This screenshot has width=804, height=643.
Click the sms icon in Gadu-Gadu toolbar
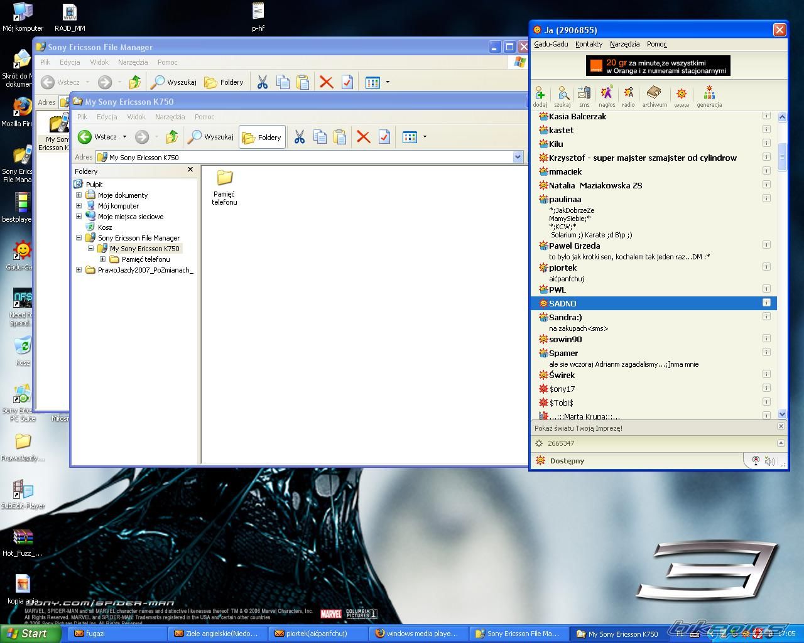pos(584,94)
